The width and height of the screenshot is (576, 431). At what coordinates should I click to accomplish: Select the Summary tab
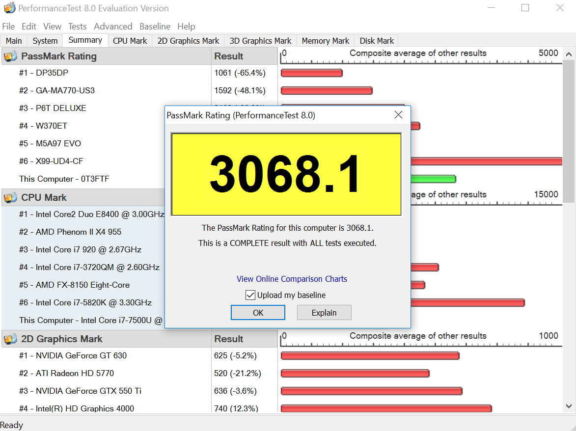[85, 40]
